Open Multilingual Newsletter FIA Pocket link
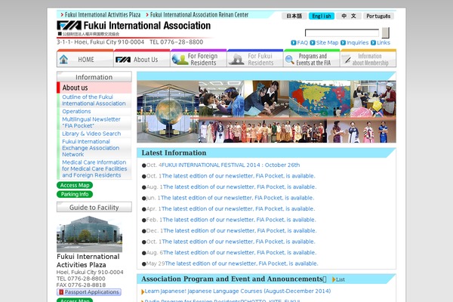The width and height of the screenshot is (453, 302). tap(91, 122)
